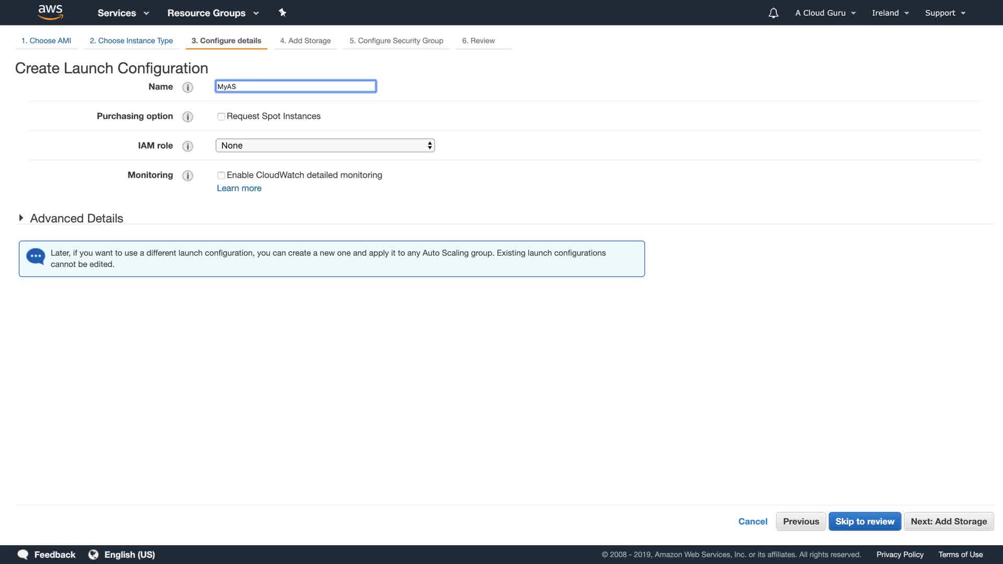Go to the Choose AMI step tab
The height and width of the screenshot is (564, 1003).
[x=46, y=41]
